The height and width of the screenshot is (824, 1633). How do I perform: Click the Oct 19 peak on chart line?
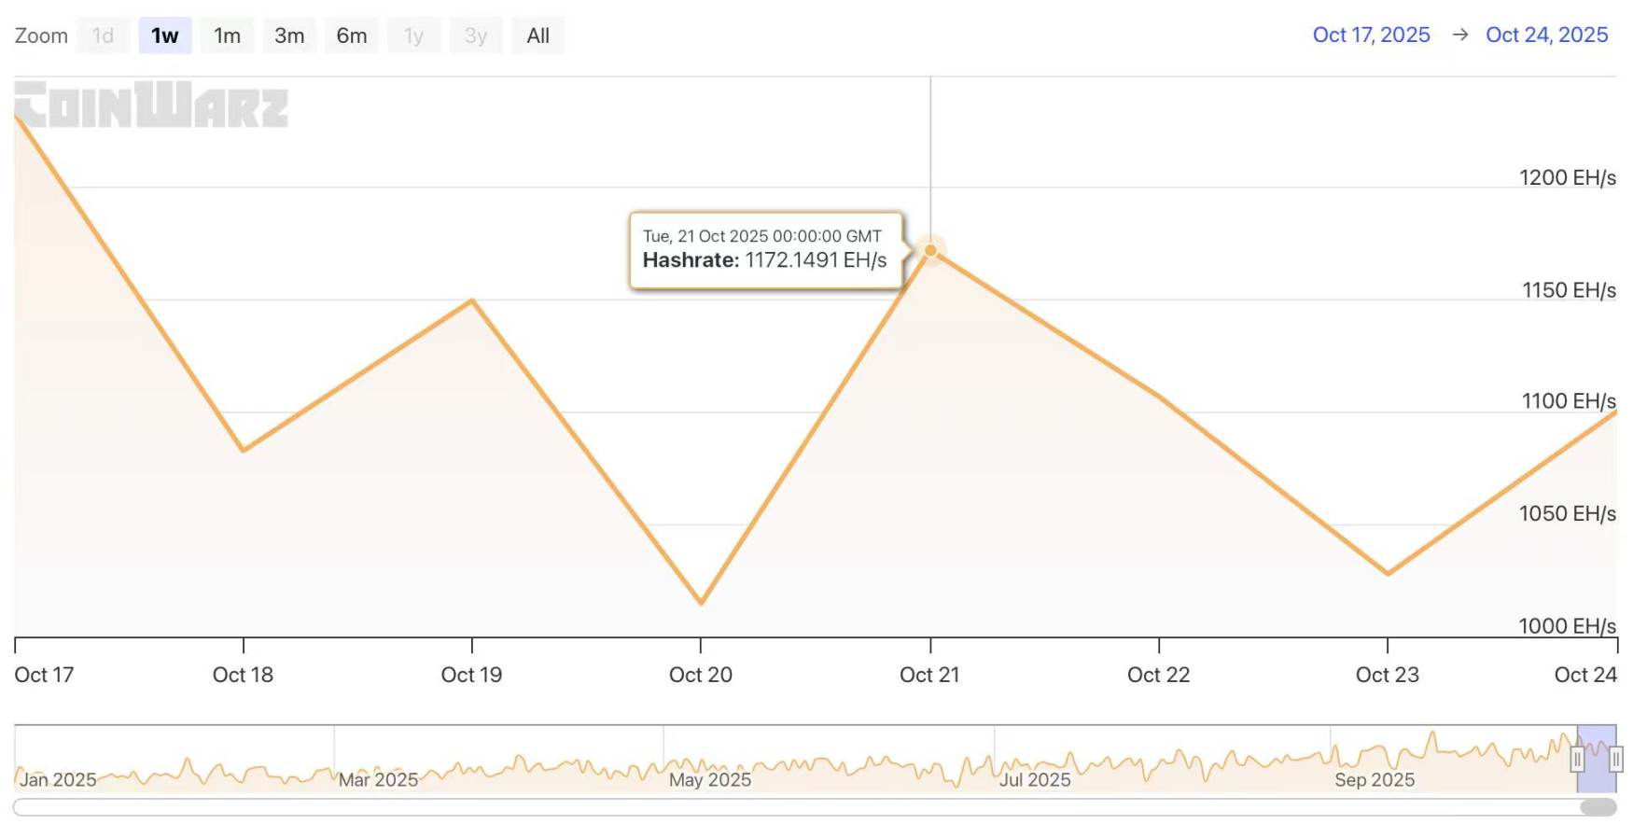472,300
